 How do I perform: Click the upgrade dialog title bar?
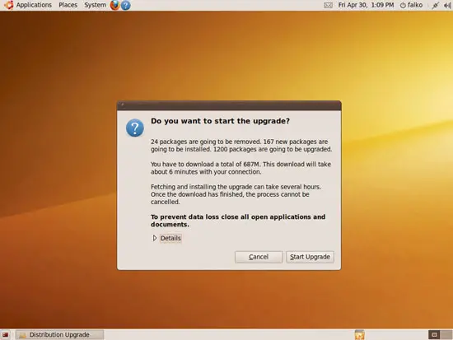[x=229, y=105]
